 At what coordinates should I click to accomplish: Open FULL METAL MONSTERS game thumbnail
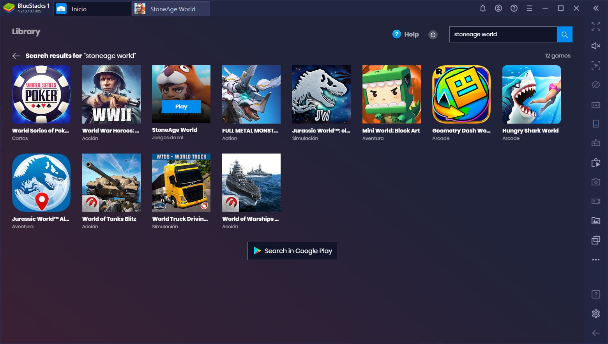pyautogui.click(x=251, y=94)
